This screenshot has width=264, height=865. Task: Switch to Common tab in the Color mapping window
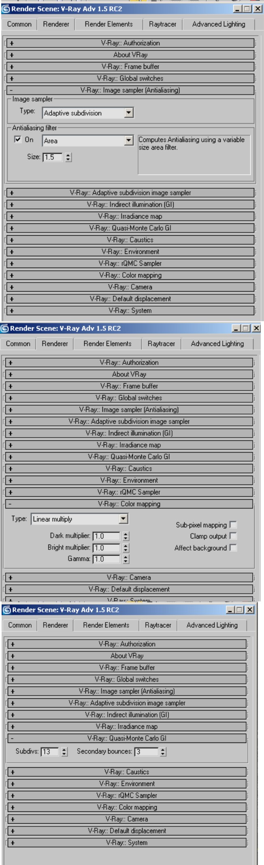(18, 344)
